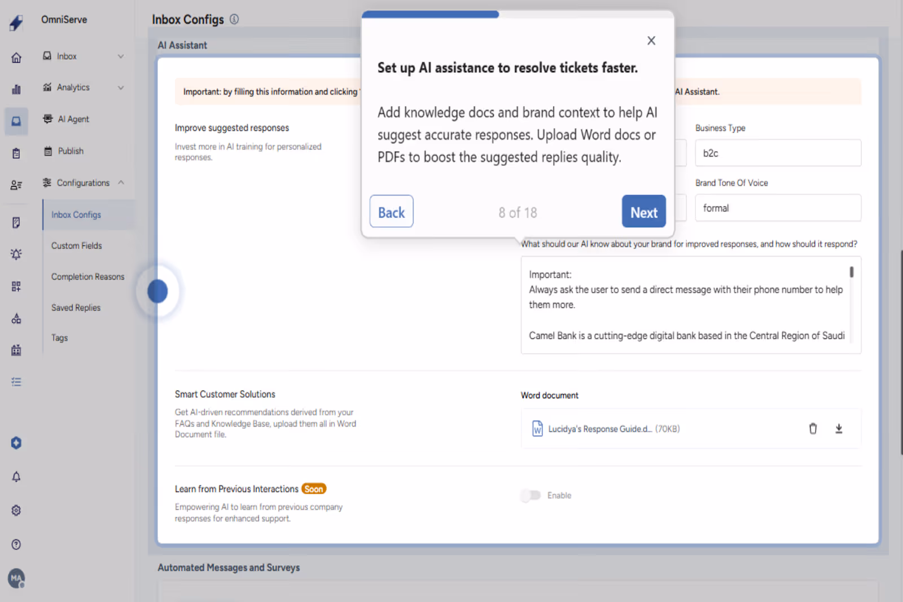Open the bar chart analytics rail icon

coord(16,89)
